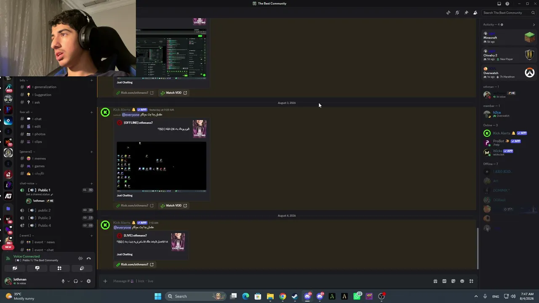Viewport: 539px width, 303px height.
Task: Collapse the chat-voice channel category
Action: tap(28, 183)
